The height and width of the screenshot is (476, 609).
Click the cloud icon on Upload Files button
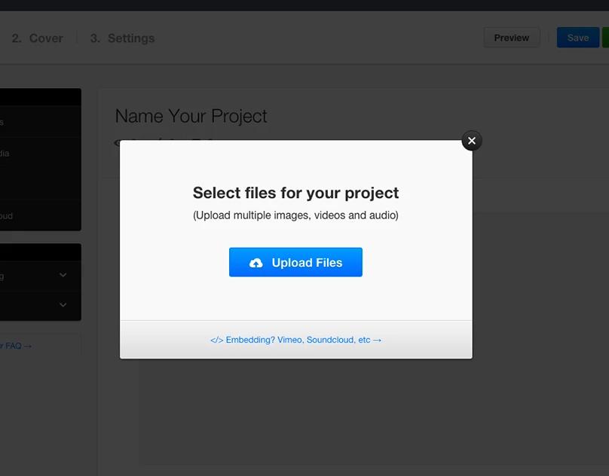[254, 261]
